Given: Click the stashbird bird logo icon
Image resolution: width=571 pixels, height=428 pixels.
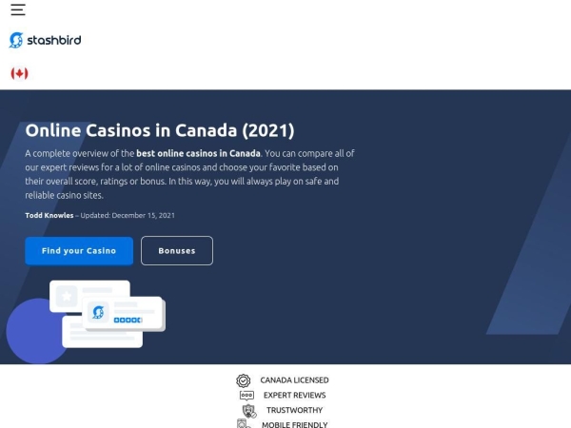Looking at the screenshot, I should [16, 40].
